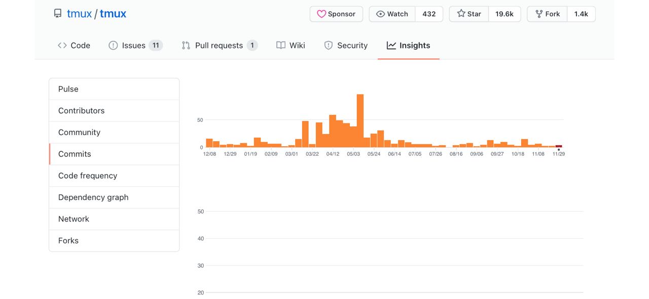Click the eye icon in Watch button
This screenshot has height=299, width=649.
point(380,14)
